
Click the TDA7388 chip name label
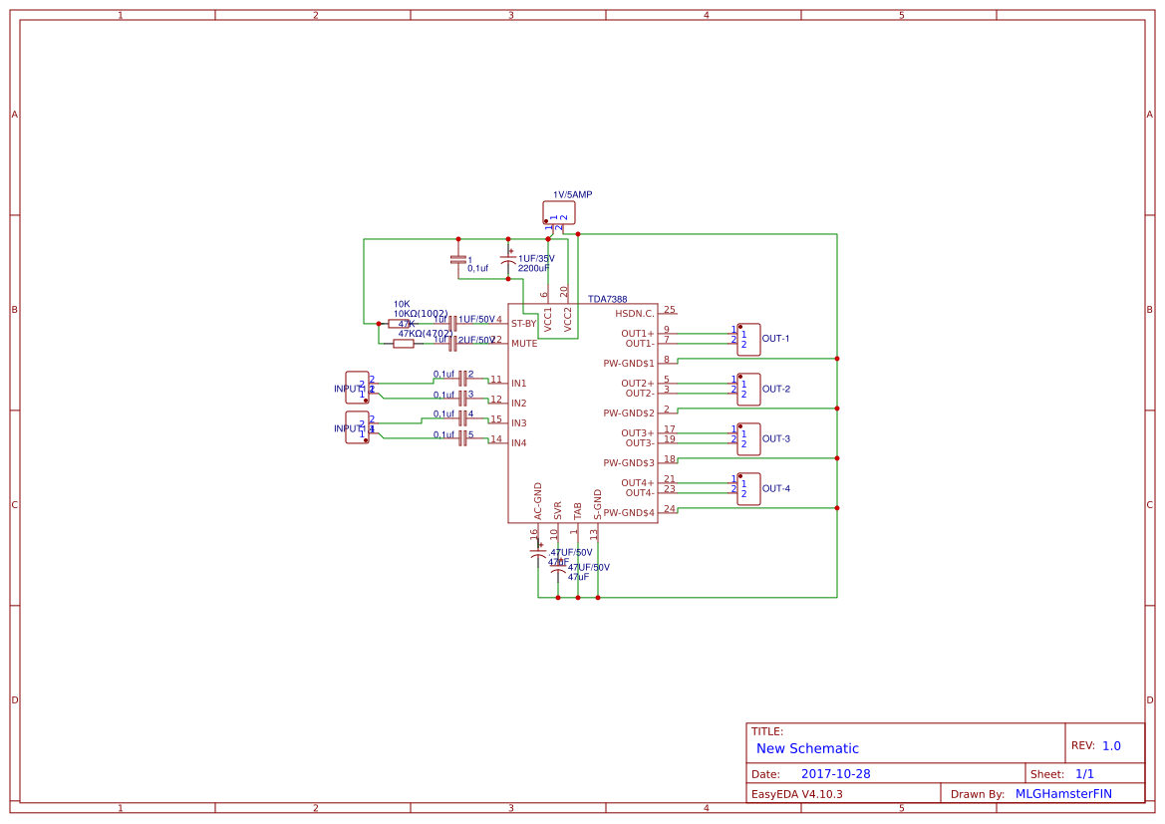[607, 299]
